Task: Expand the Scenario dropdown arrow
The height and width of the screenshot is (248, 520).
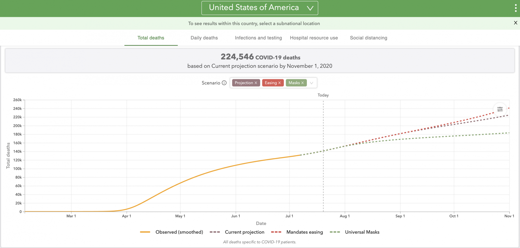Action: tap(311, 83)
